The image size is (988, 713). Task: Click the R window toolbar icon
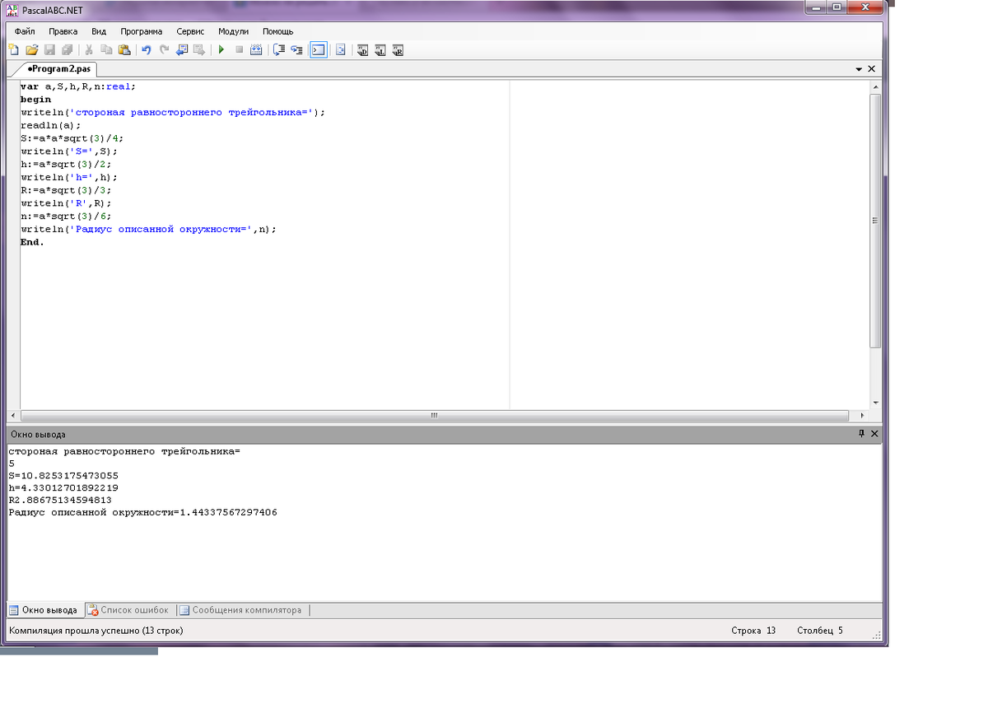tap(398, 50)
